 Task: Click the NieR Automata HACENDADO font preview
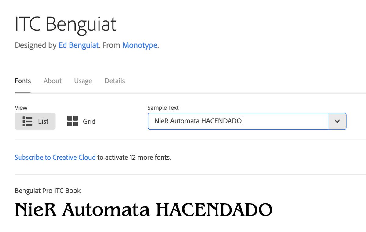point(144,210)
